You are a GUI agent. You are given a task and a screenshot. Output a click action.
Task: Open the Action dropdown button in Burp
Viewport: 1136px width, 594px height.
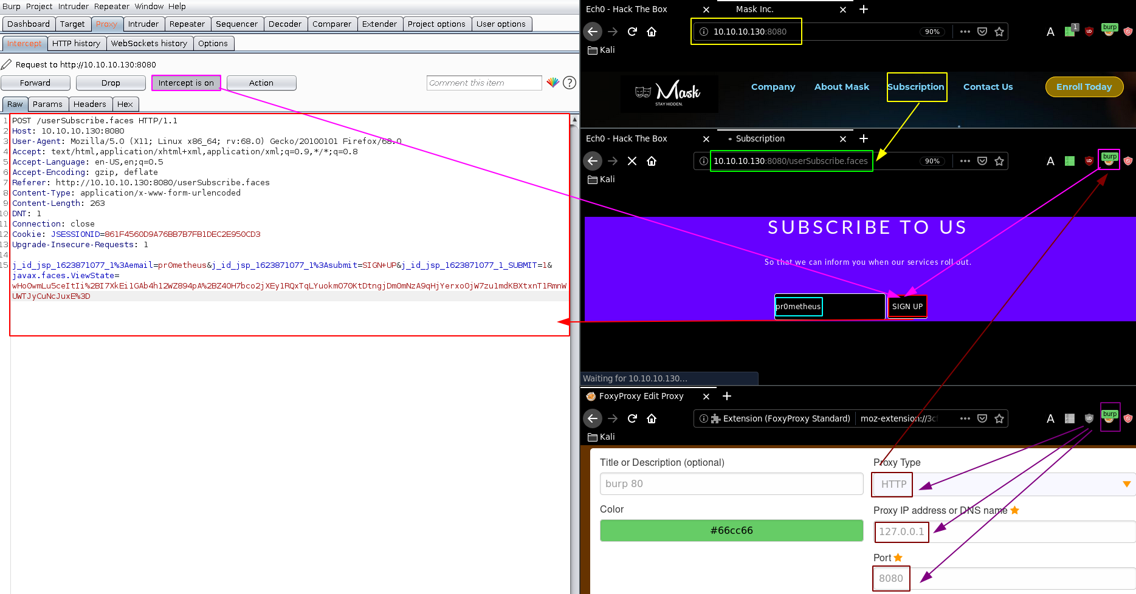coord(261,83)
